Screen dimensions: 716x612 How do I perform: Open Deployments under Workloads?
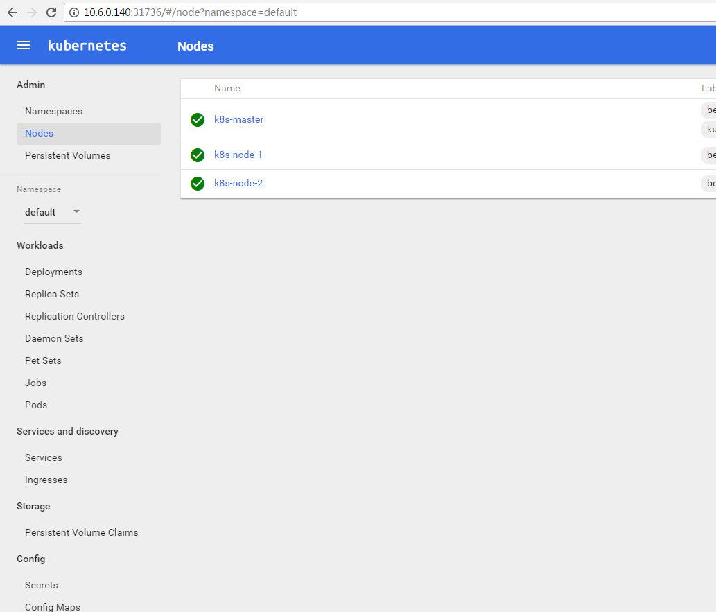click(x=54, y=272)
